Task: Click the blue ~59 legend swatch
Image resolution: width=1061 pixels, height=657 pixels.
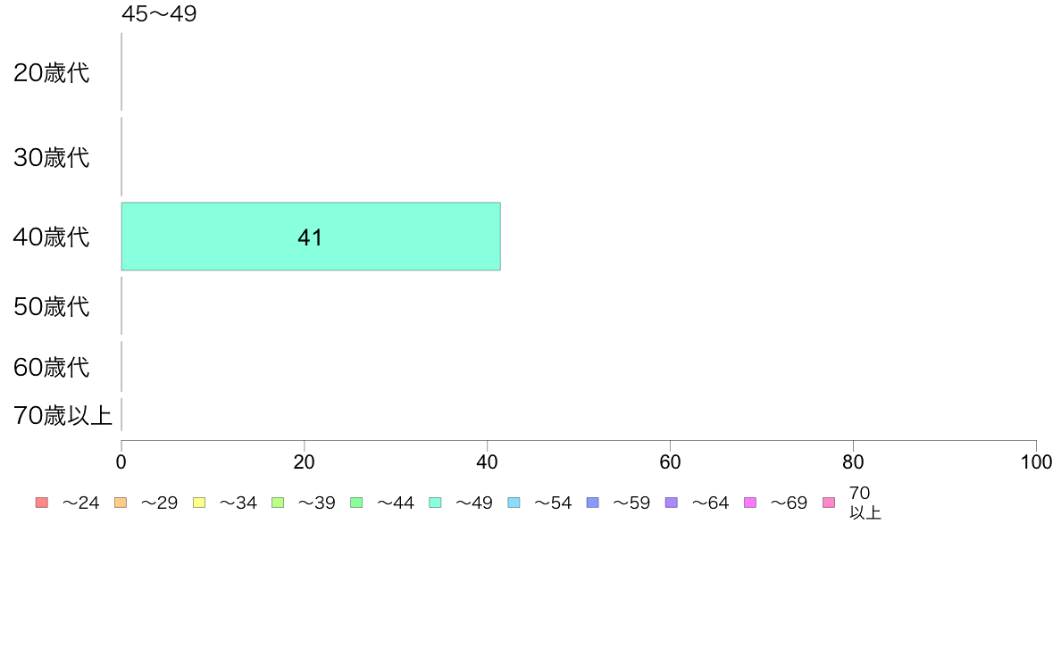Action: [x=593, y=503]
